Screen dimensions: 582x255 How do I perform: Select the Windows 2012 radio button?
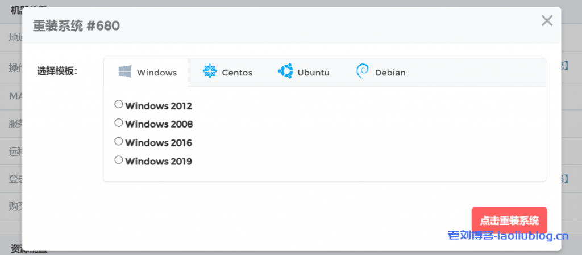pyautogui.click(x=119, y=104)
